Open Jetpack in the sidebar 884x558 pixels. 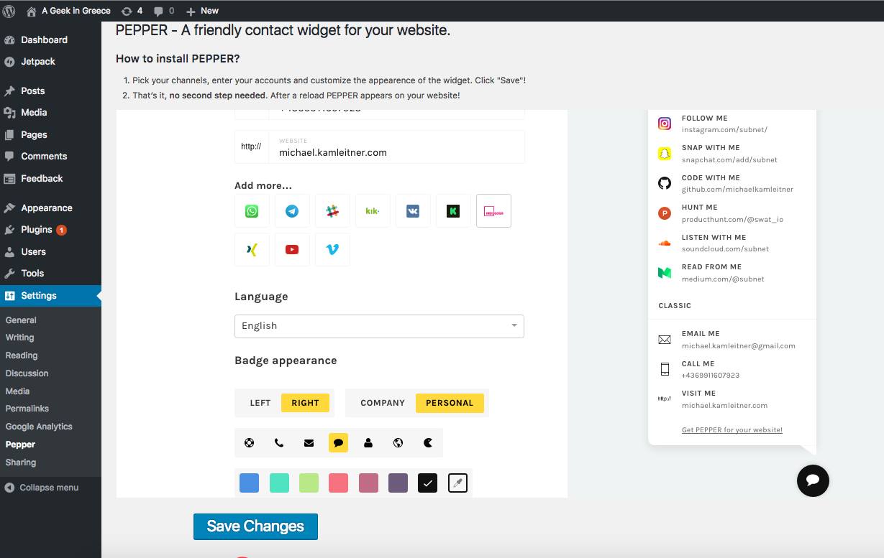(38, 61)
